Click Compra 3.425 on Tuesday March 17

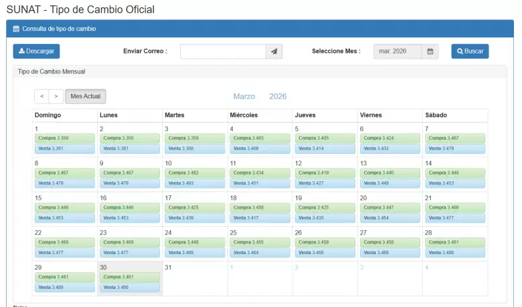195,208
